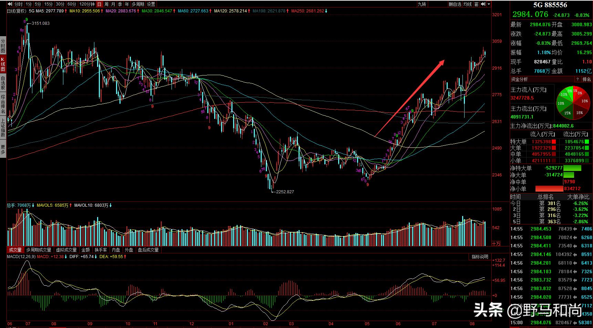Toggle the 均线 moving average lines
Viewport: 593px width, 328px height.
(x=467, y=4)
